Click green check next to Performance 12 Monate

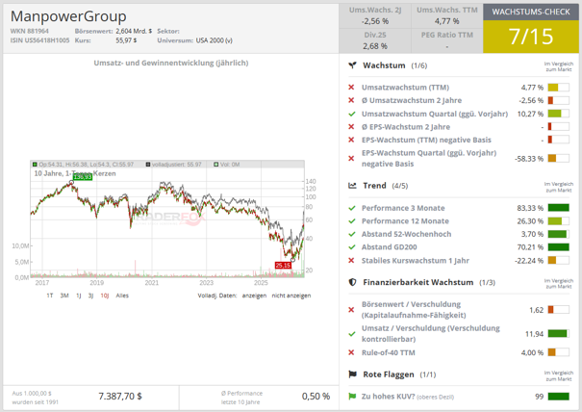[351, 221]
